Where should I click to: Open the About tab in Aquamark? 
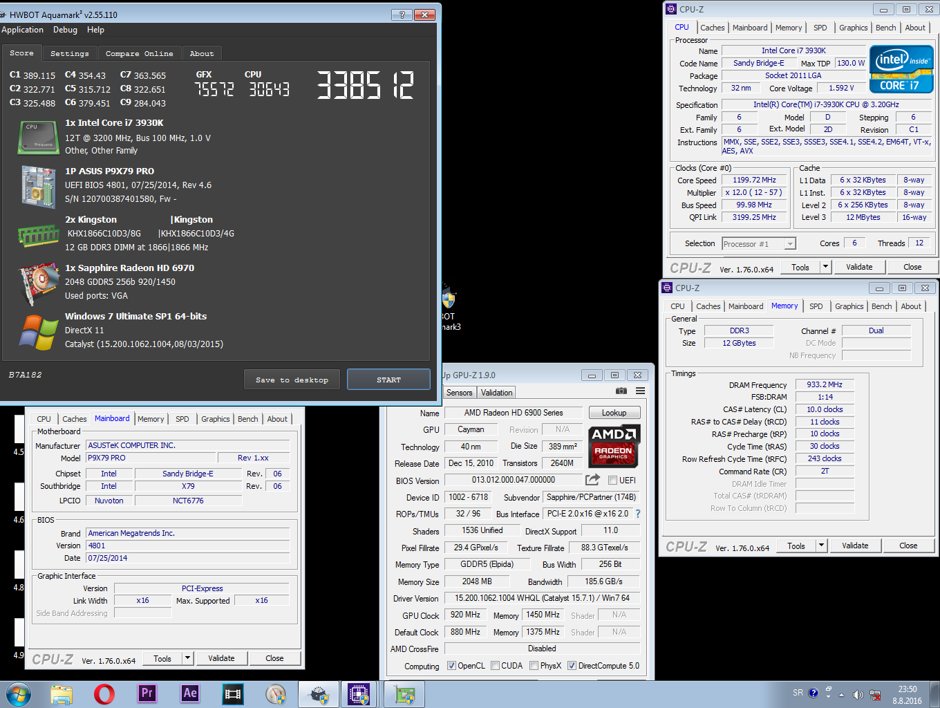[x=202, y=53]
